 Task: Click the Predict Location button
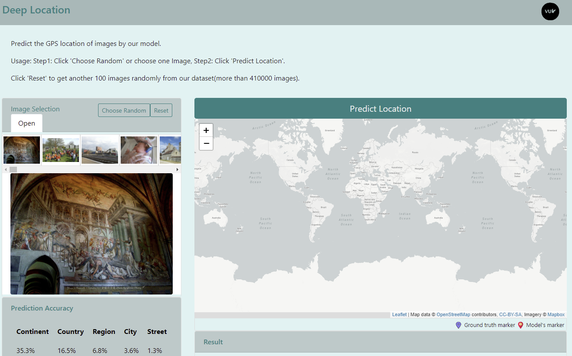pyautogui.click(x=381, y=109)
